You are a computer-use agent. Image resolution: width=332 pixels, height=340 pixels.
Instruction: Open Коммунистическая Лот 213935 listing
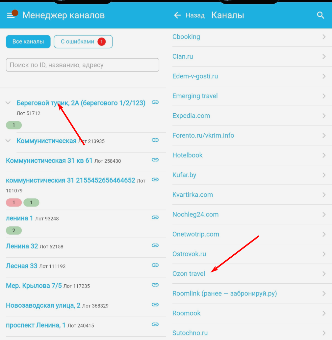coord(46,141)
